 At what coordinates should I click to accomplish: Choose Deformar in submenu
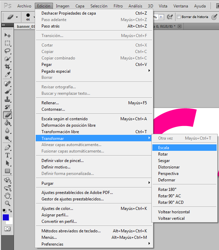[x=184, y=180]
